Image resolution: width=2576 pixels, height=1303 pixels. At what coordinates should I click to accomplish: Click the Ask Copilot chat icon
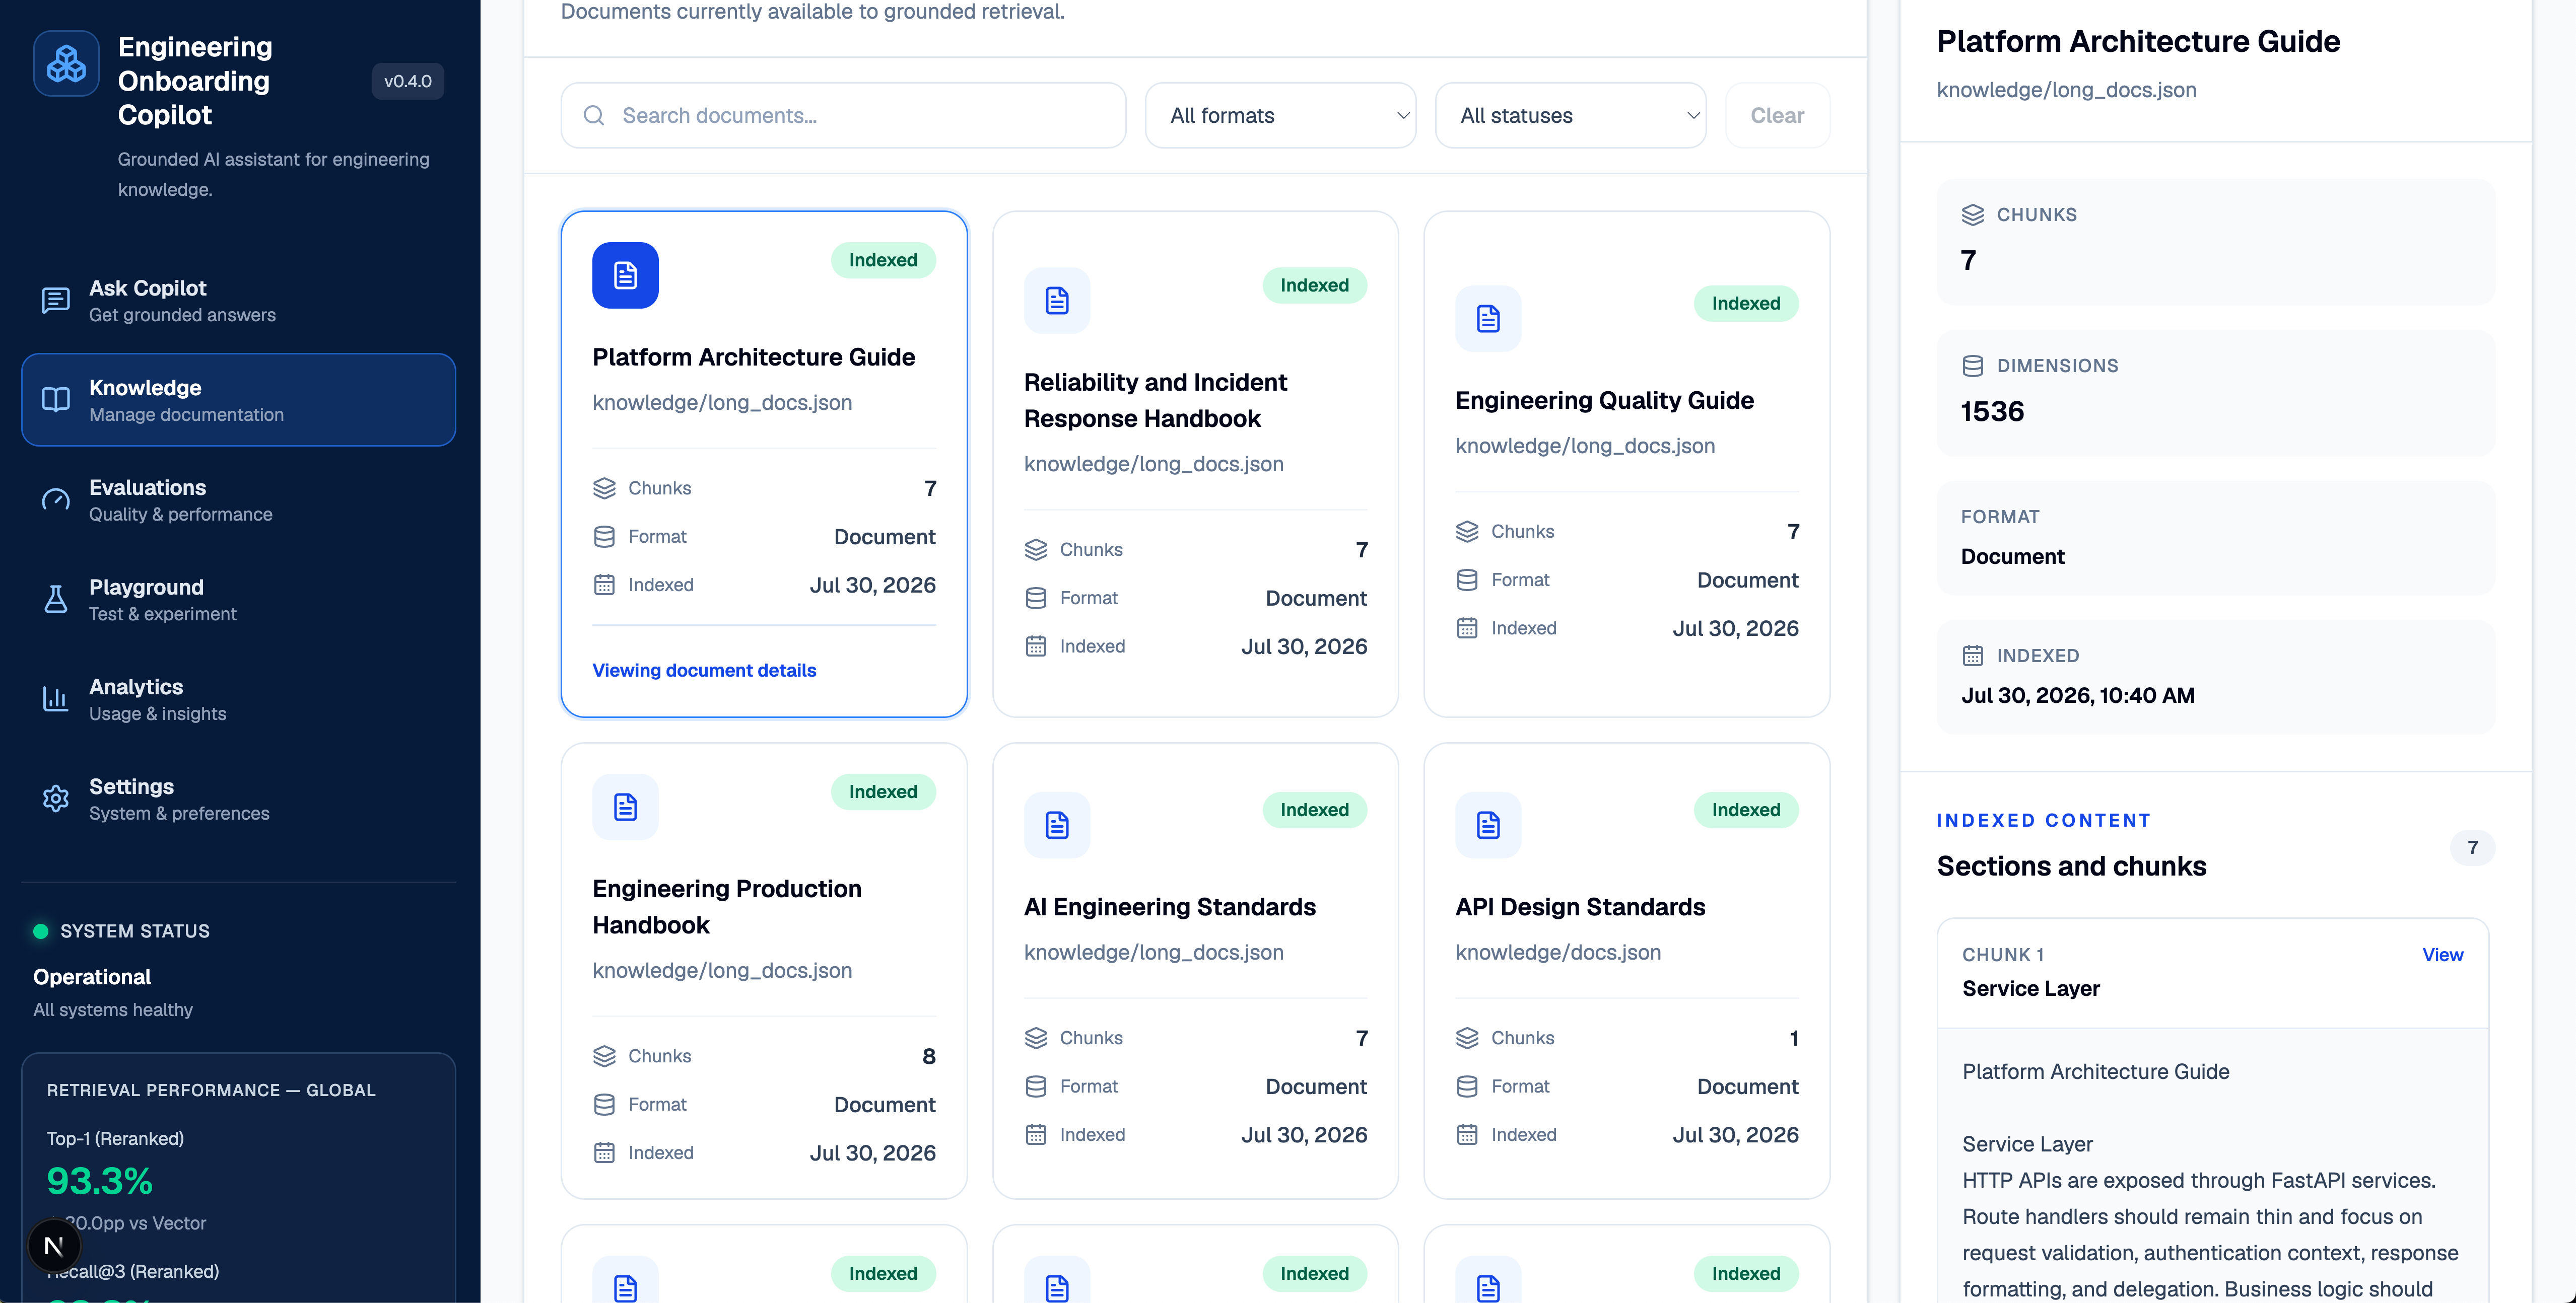56,300
